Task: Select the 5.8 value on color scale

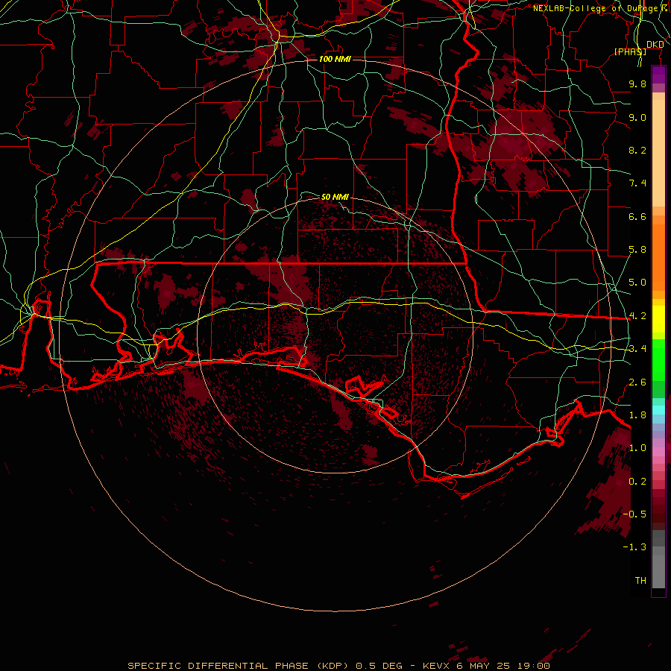Action: (637, 250)
